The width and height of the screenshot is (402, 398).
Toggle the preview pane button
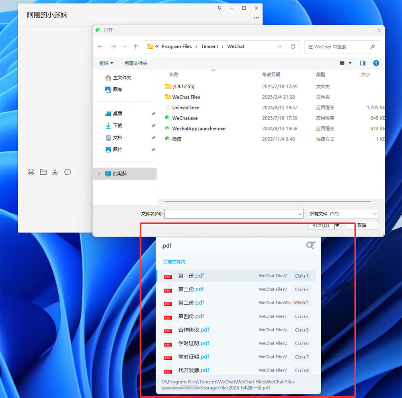[x=363, y=63]
